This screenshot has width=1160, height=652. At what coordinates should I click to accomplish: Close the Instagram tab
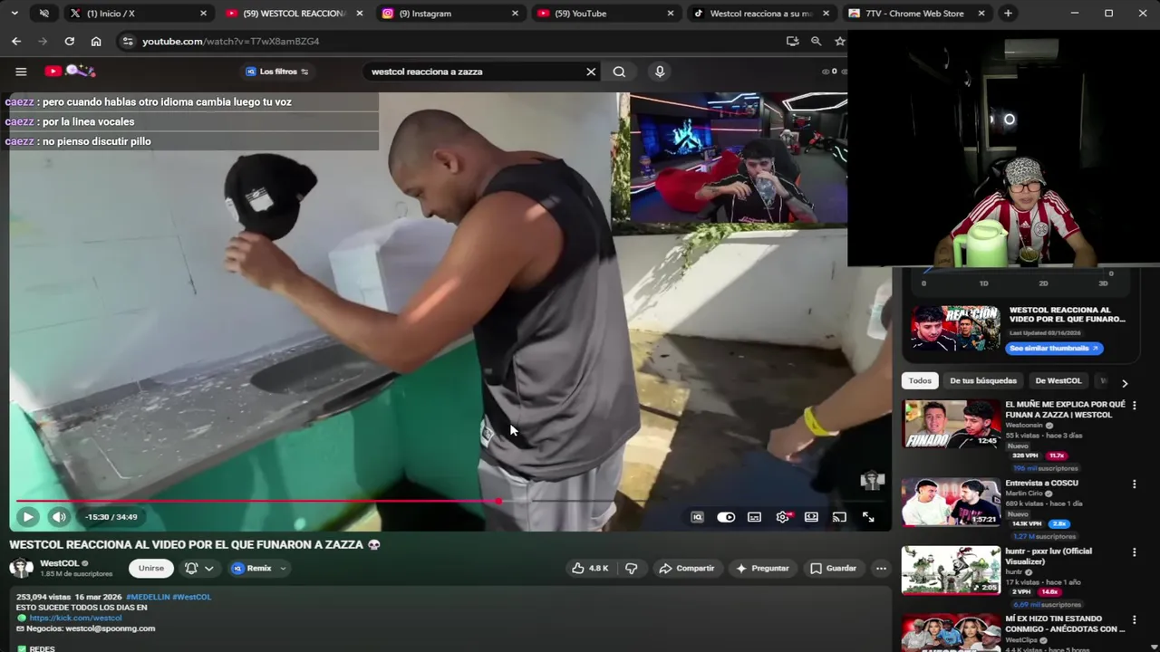click(515, 14)
